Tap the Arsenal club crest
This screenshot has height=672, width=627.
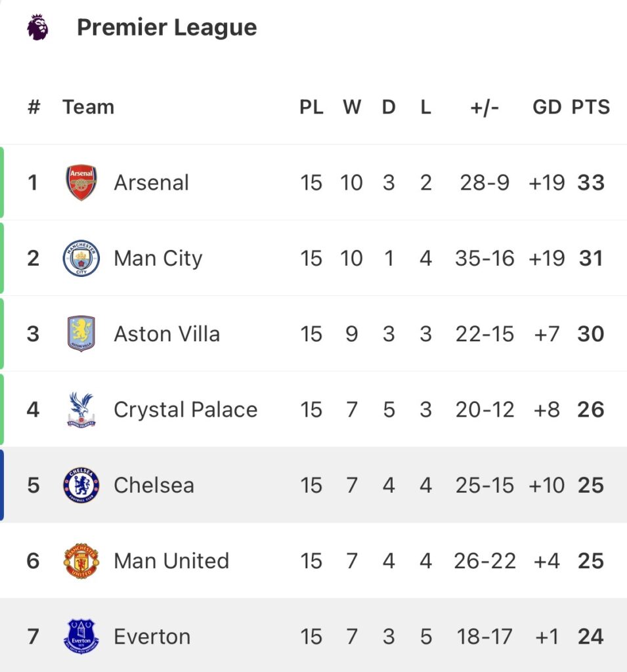pyautogui.click(x=81, y=182)
